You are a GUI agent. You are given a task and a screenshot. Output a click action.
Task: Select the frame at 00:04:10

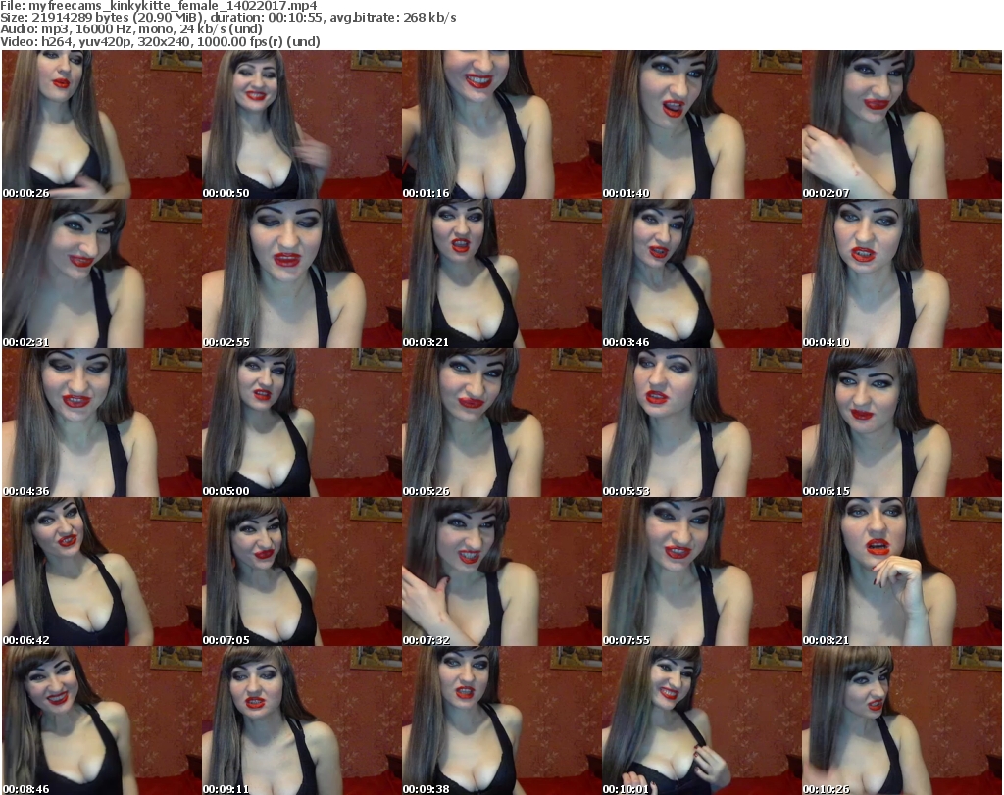pyautogui.click(x=902, y=273)
